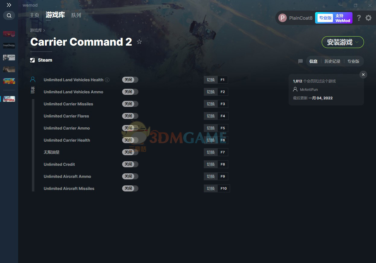This screenshot has width=376, height=263.
Task: Click the 切换 button beside F1
Action: point(211,80)
